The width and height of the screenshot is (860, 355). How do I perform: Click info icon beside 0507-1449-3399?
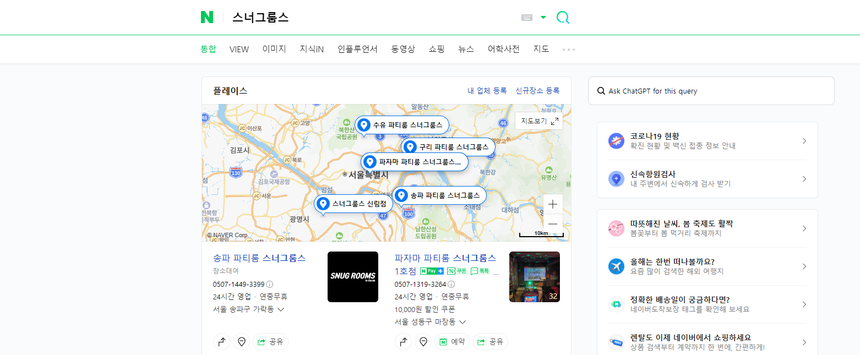tap(270, 285)
